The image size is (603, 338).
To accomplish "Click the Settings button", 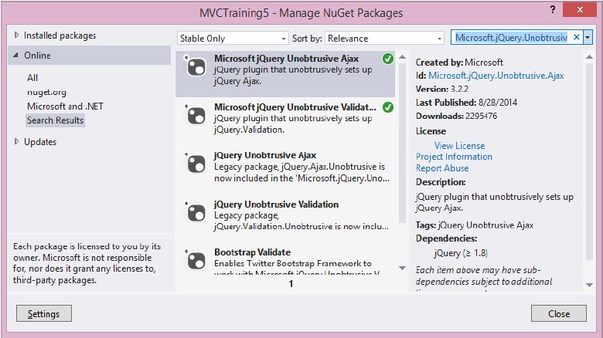I will (x=44, y=313).
